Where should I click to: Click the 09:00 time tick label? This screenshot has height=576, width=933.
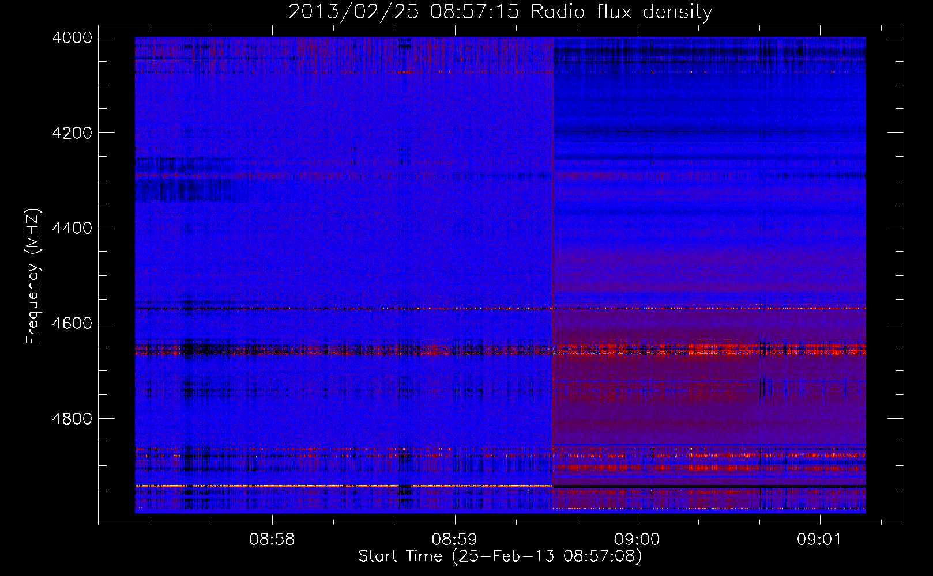(637, 540)
